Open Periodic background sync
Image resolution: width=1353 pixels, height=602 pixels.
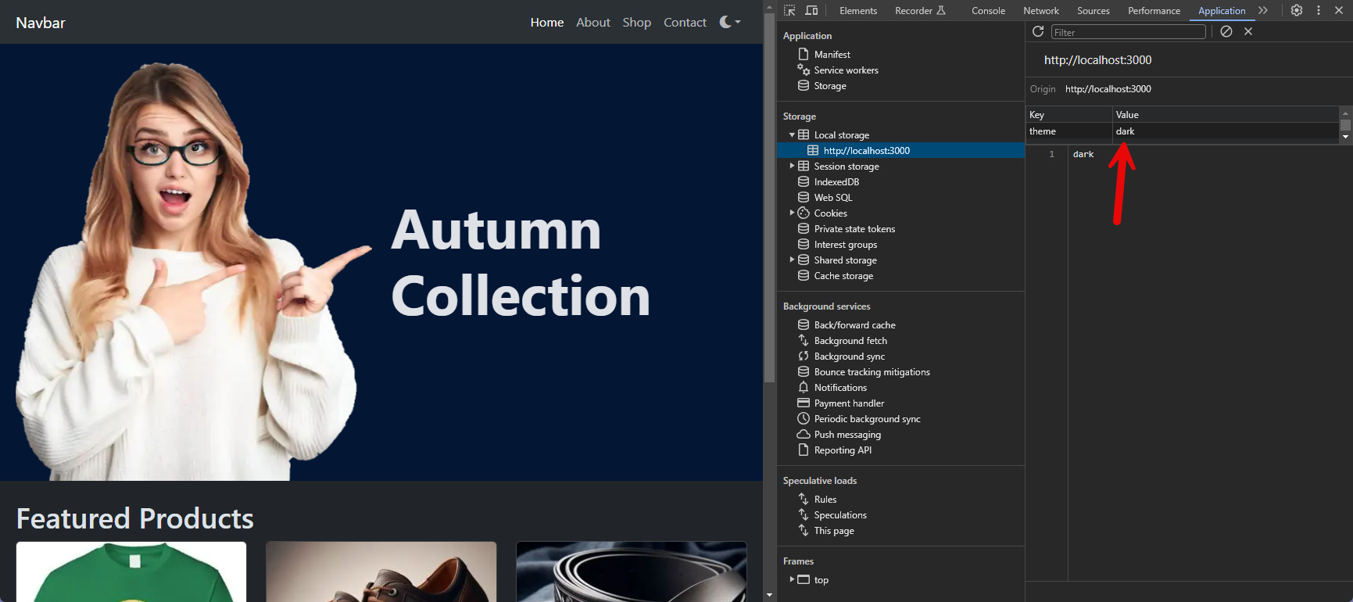click(x=867, y=419)
